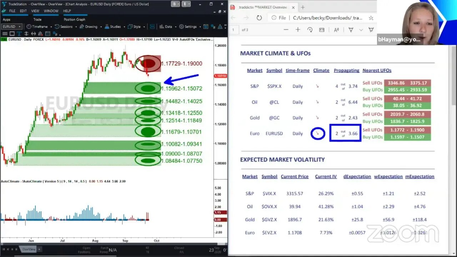Viewport: 457px width, 257px height.
Task: Close the traddictiv PREMARKET Overview tab
Action: click(x=293, y=7)
